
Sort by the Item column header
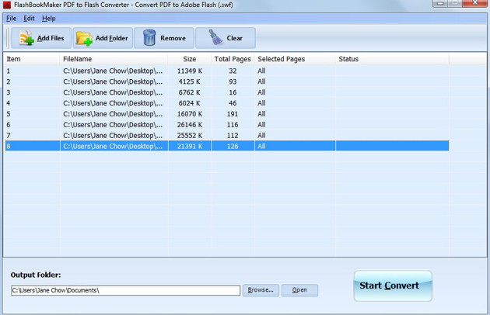tap(31, 59)
